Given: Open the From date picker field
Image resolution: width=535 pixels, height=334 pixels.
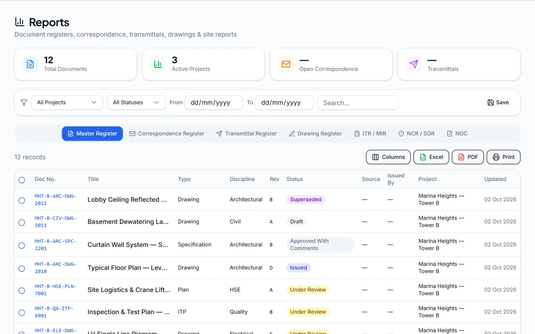Looking at the screenshot, I should click(x=214, y=103).
